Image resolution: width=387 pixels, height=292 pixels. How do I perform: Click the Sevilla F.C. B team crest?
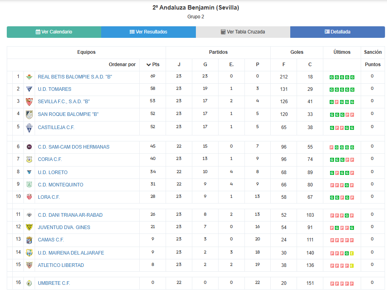[x=29, y=102]
